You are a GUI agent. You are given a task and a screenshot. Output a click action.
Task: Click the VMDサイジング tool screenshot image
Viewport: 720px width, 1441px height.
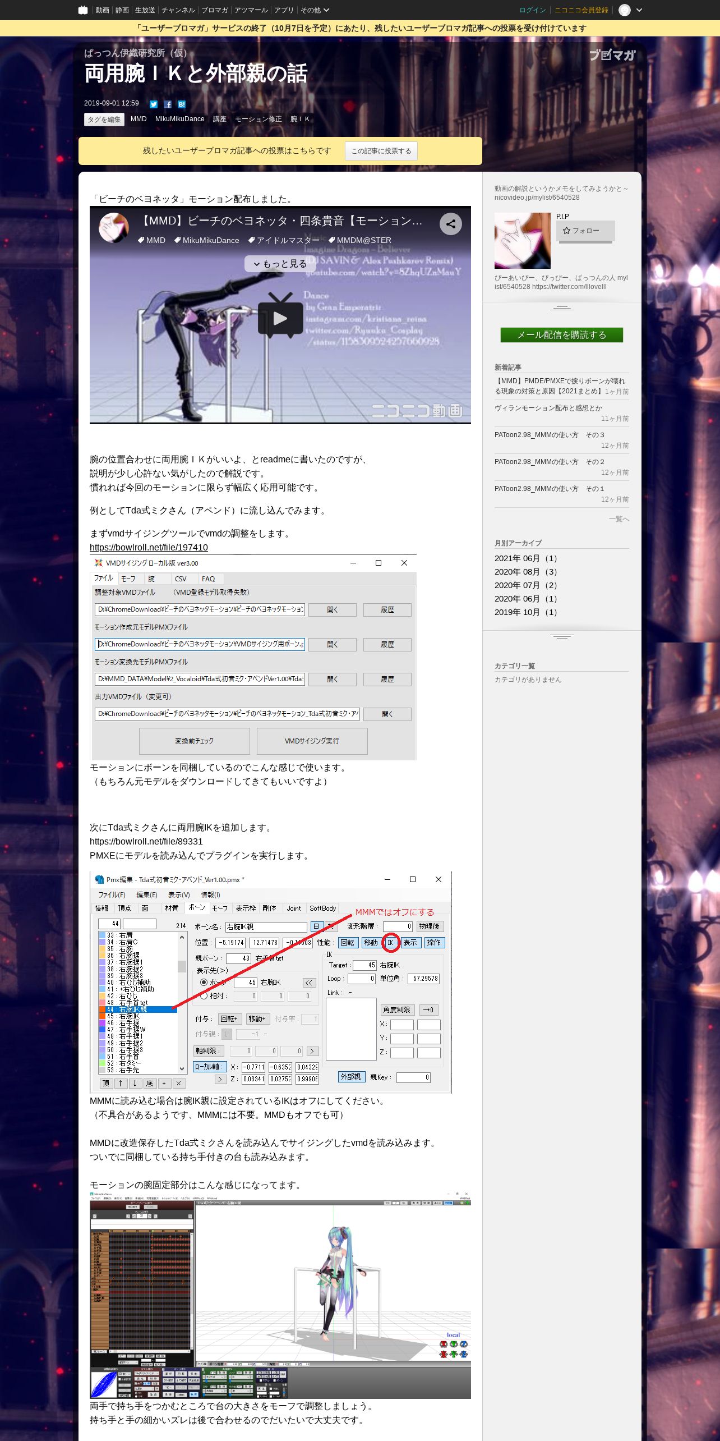(253, 658)
